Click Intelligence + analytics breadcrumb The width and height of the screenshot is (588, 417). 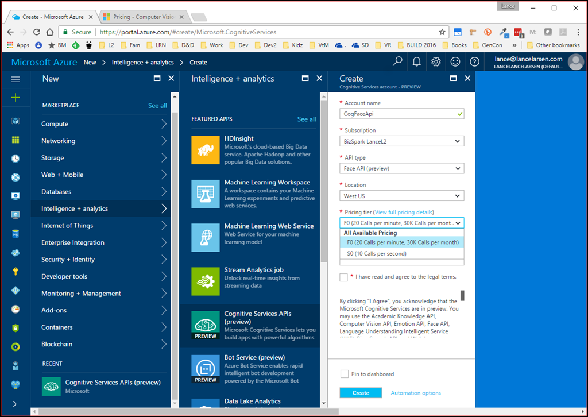point(143,62)
